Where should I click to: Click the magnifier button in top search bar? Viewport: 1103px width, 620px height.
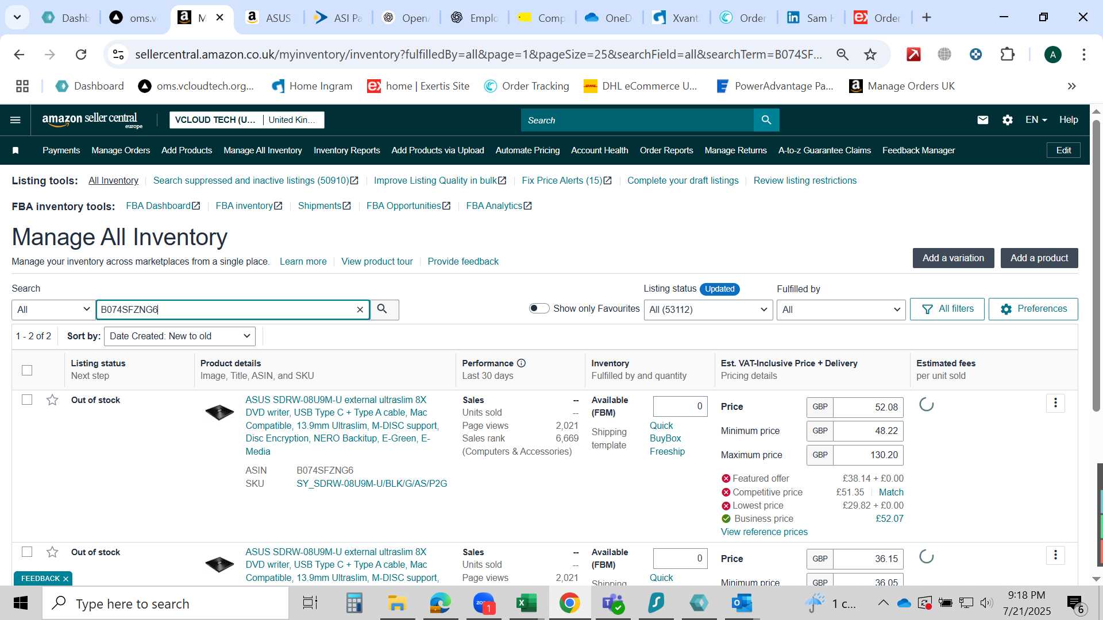(x=766, y=120)
